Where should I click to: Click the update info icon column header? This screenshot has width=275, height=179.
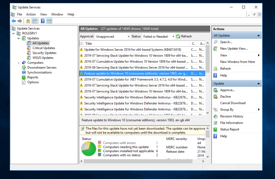[x=81, y=44]
